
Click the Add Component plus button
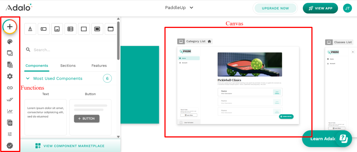pos(10,27)
